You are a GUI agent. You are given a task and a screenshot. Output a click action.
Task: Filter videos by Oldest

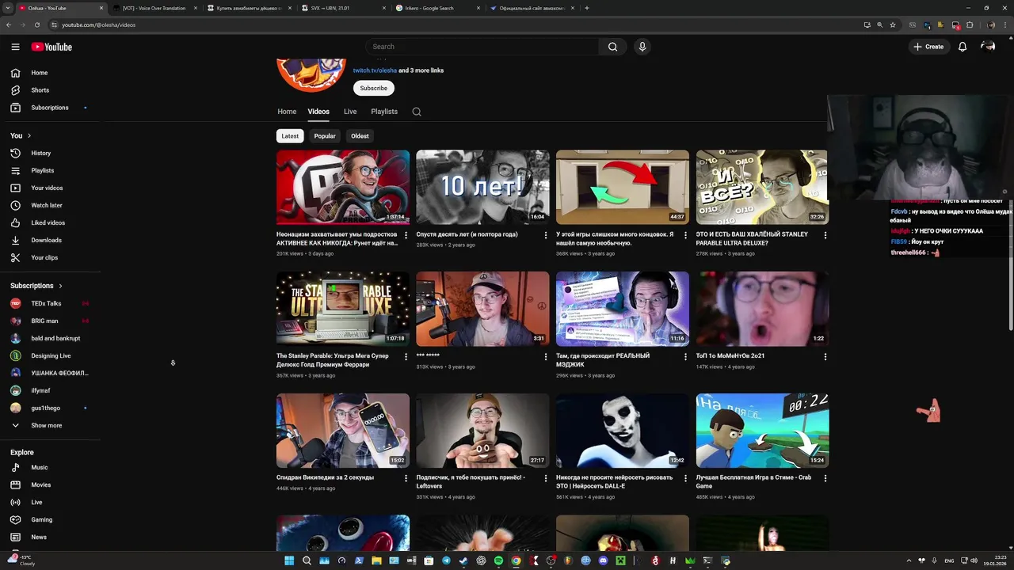point(360,136)
